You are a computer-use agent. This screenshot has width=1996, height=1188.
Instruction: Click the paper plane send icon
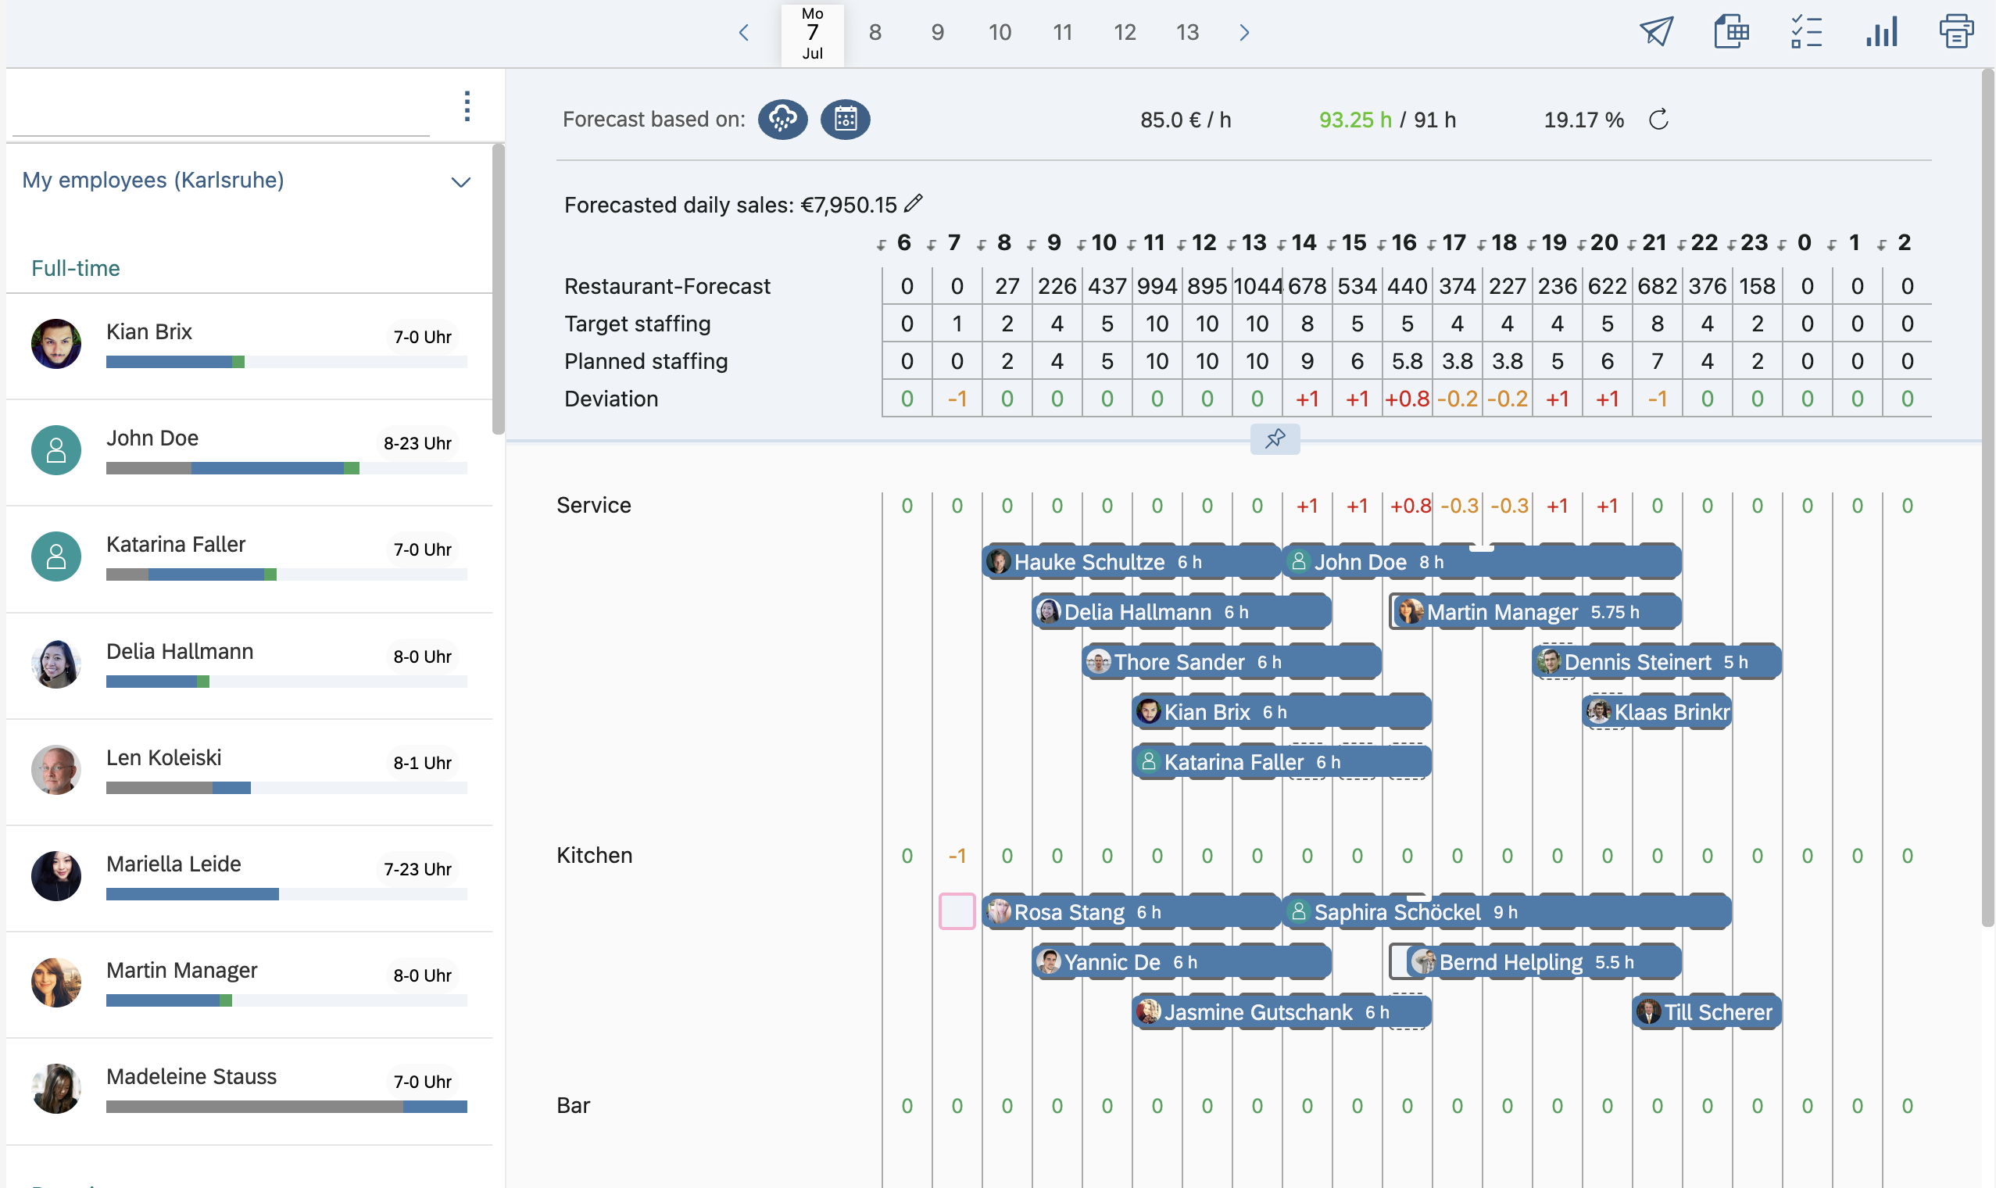(x=1655, y=32)
